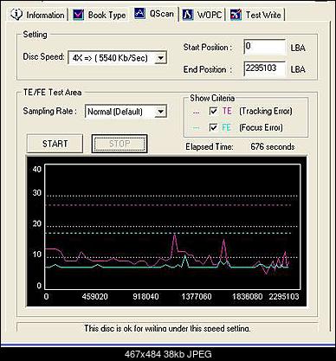Click the x-axis label 1836080
Viewport: 336px width, 361px height.
pos(248,296)
